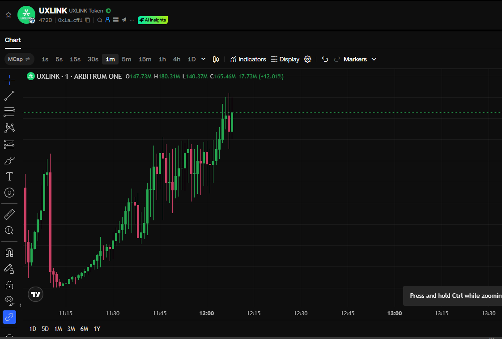Open the horizontal lines Fibonacci tool

(x=9, y=112)
